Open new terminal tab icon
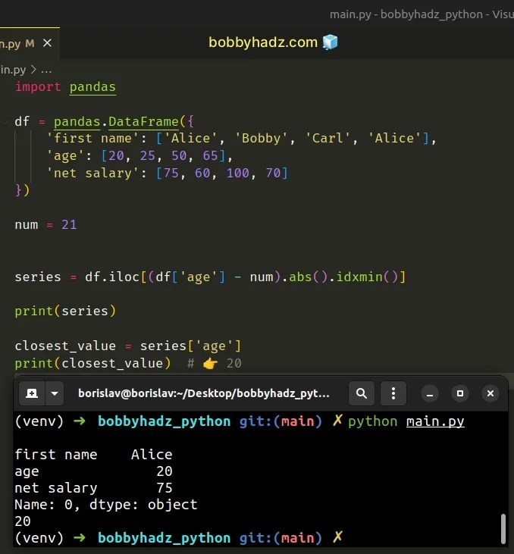 tap(32, 393)
